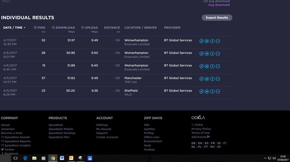This screenshot has width=290, height=162.
Task: Switch site language to RU
Action: 212,147
